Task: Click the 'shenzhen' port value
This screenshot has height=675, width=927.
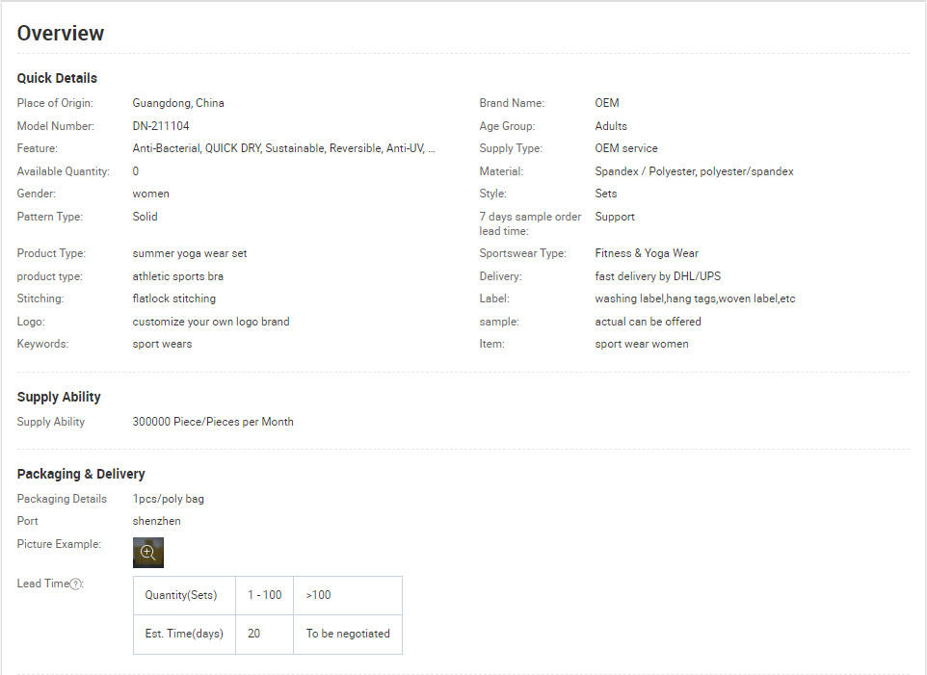Action: (156, 521)
